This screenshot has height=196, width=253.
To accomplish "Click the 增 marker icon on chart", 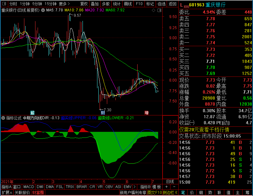I will click(146, 113).
